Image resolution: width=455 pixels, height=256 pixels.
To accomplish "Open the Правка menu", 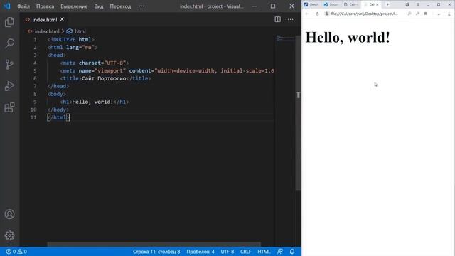I will coord(45,6).
